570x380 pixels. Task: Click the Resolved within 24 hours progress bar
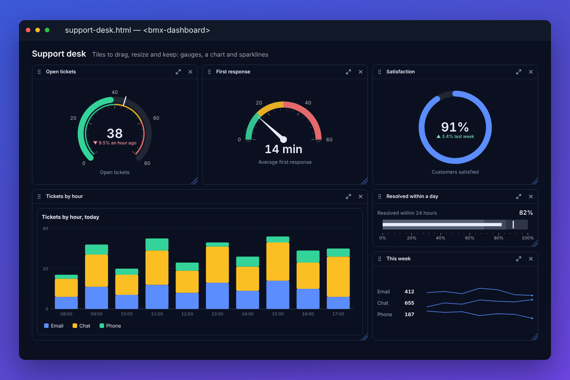pyautogui.click(x=455, y=225)
